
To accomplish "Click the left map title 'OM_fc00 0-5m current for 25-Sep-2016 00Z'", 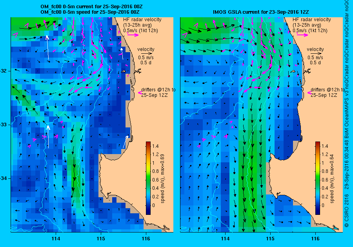I will [x=91, y=7].
